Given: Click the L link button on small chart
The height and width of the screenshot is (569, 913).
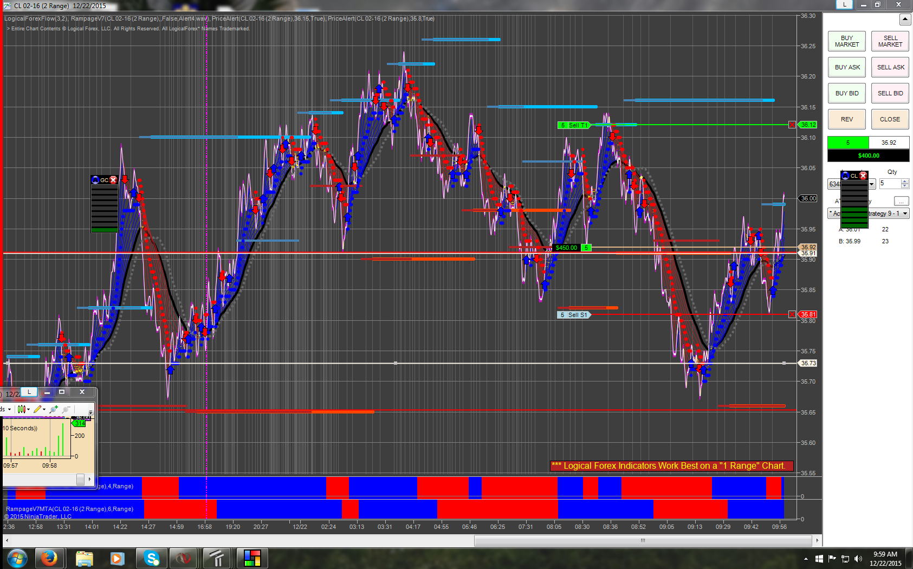Looking at the screenshot, I should pyautogui.click(x=29, y=392).
